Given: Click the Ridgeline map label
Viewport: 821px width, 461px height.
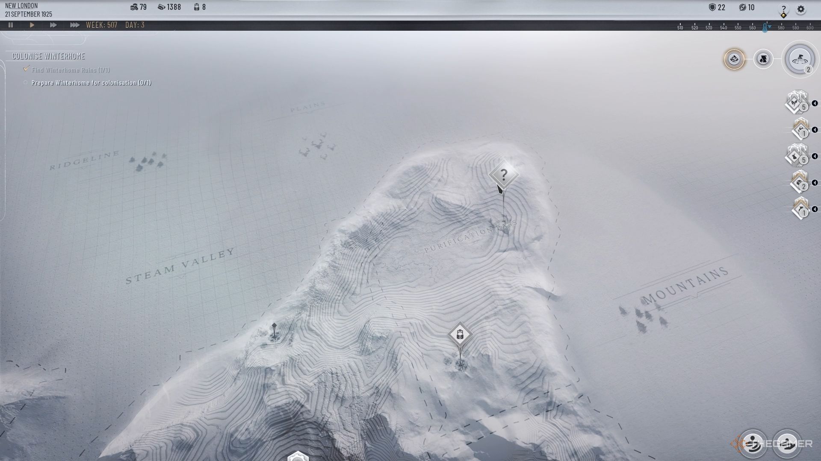Looking at the screenshot, I should [84, 160].
